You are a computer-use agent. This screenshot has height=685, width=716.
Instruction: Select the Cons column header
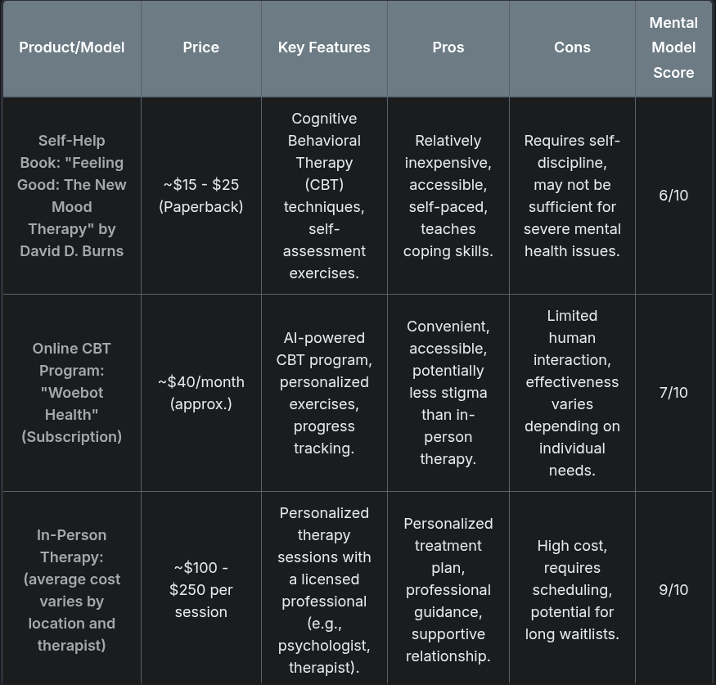[x=572, y=47]
